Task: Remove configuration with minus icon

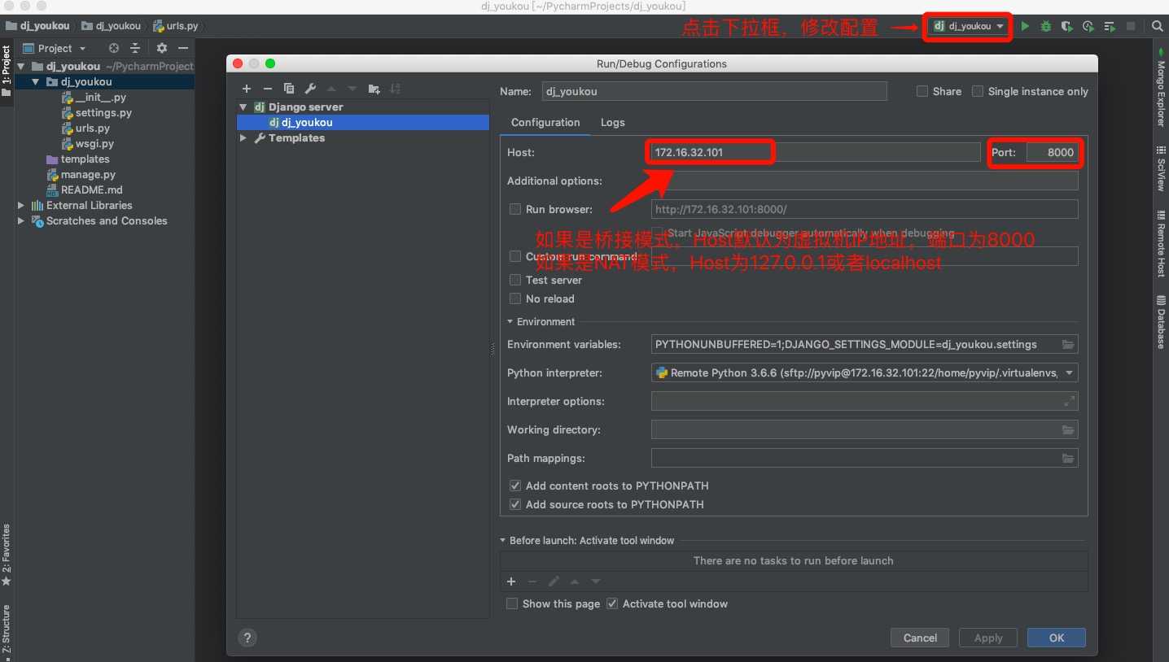Action: 267,89
